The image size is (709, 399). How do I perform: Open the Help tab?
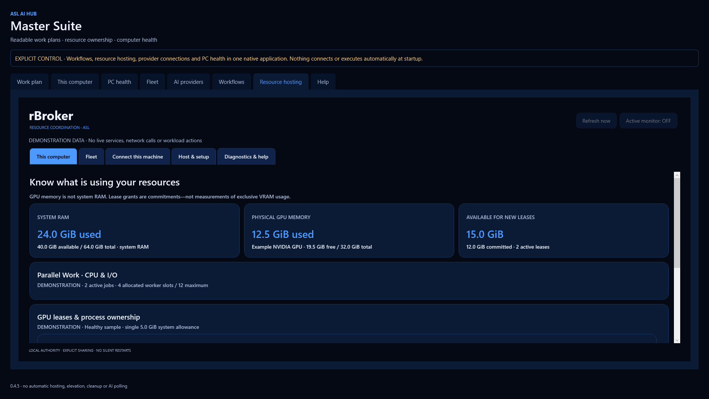point(323,82)
